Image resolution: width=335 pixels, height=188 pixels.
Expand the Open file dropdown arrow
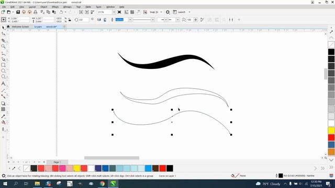click(13, 12)
